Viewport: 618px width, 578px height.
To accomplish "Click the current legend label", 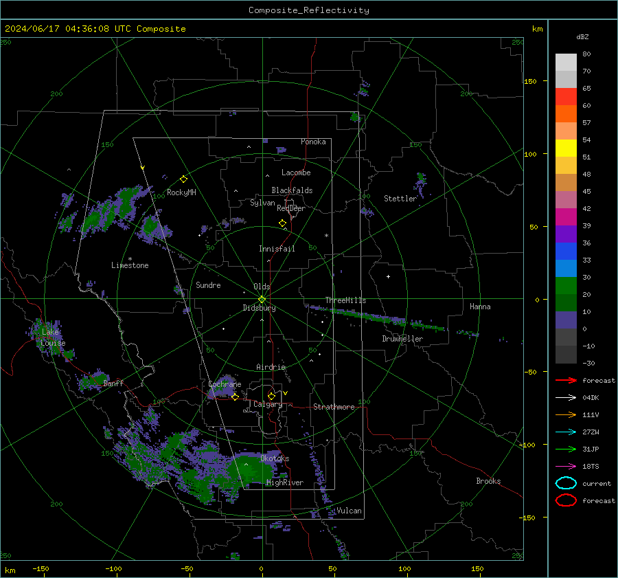I will 597,483.
